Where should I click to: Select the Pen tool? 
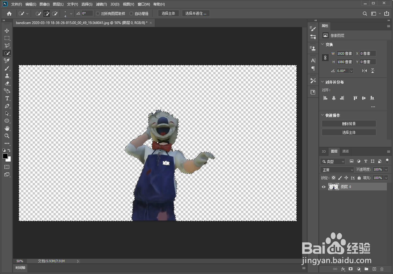pyautogui.click(x=7, y=106)
